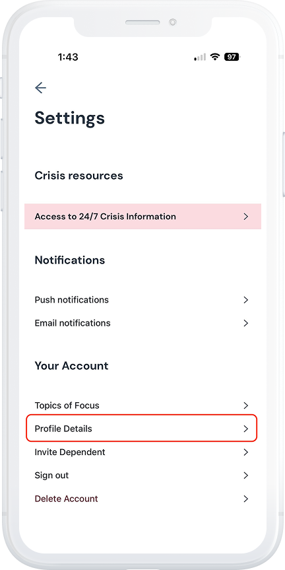Click the chevron beside Invite Dependent
285x570 pixels.
(246, 452)
